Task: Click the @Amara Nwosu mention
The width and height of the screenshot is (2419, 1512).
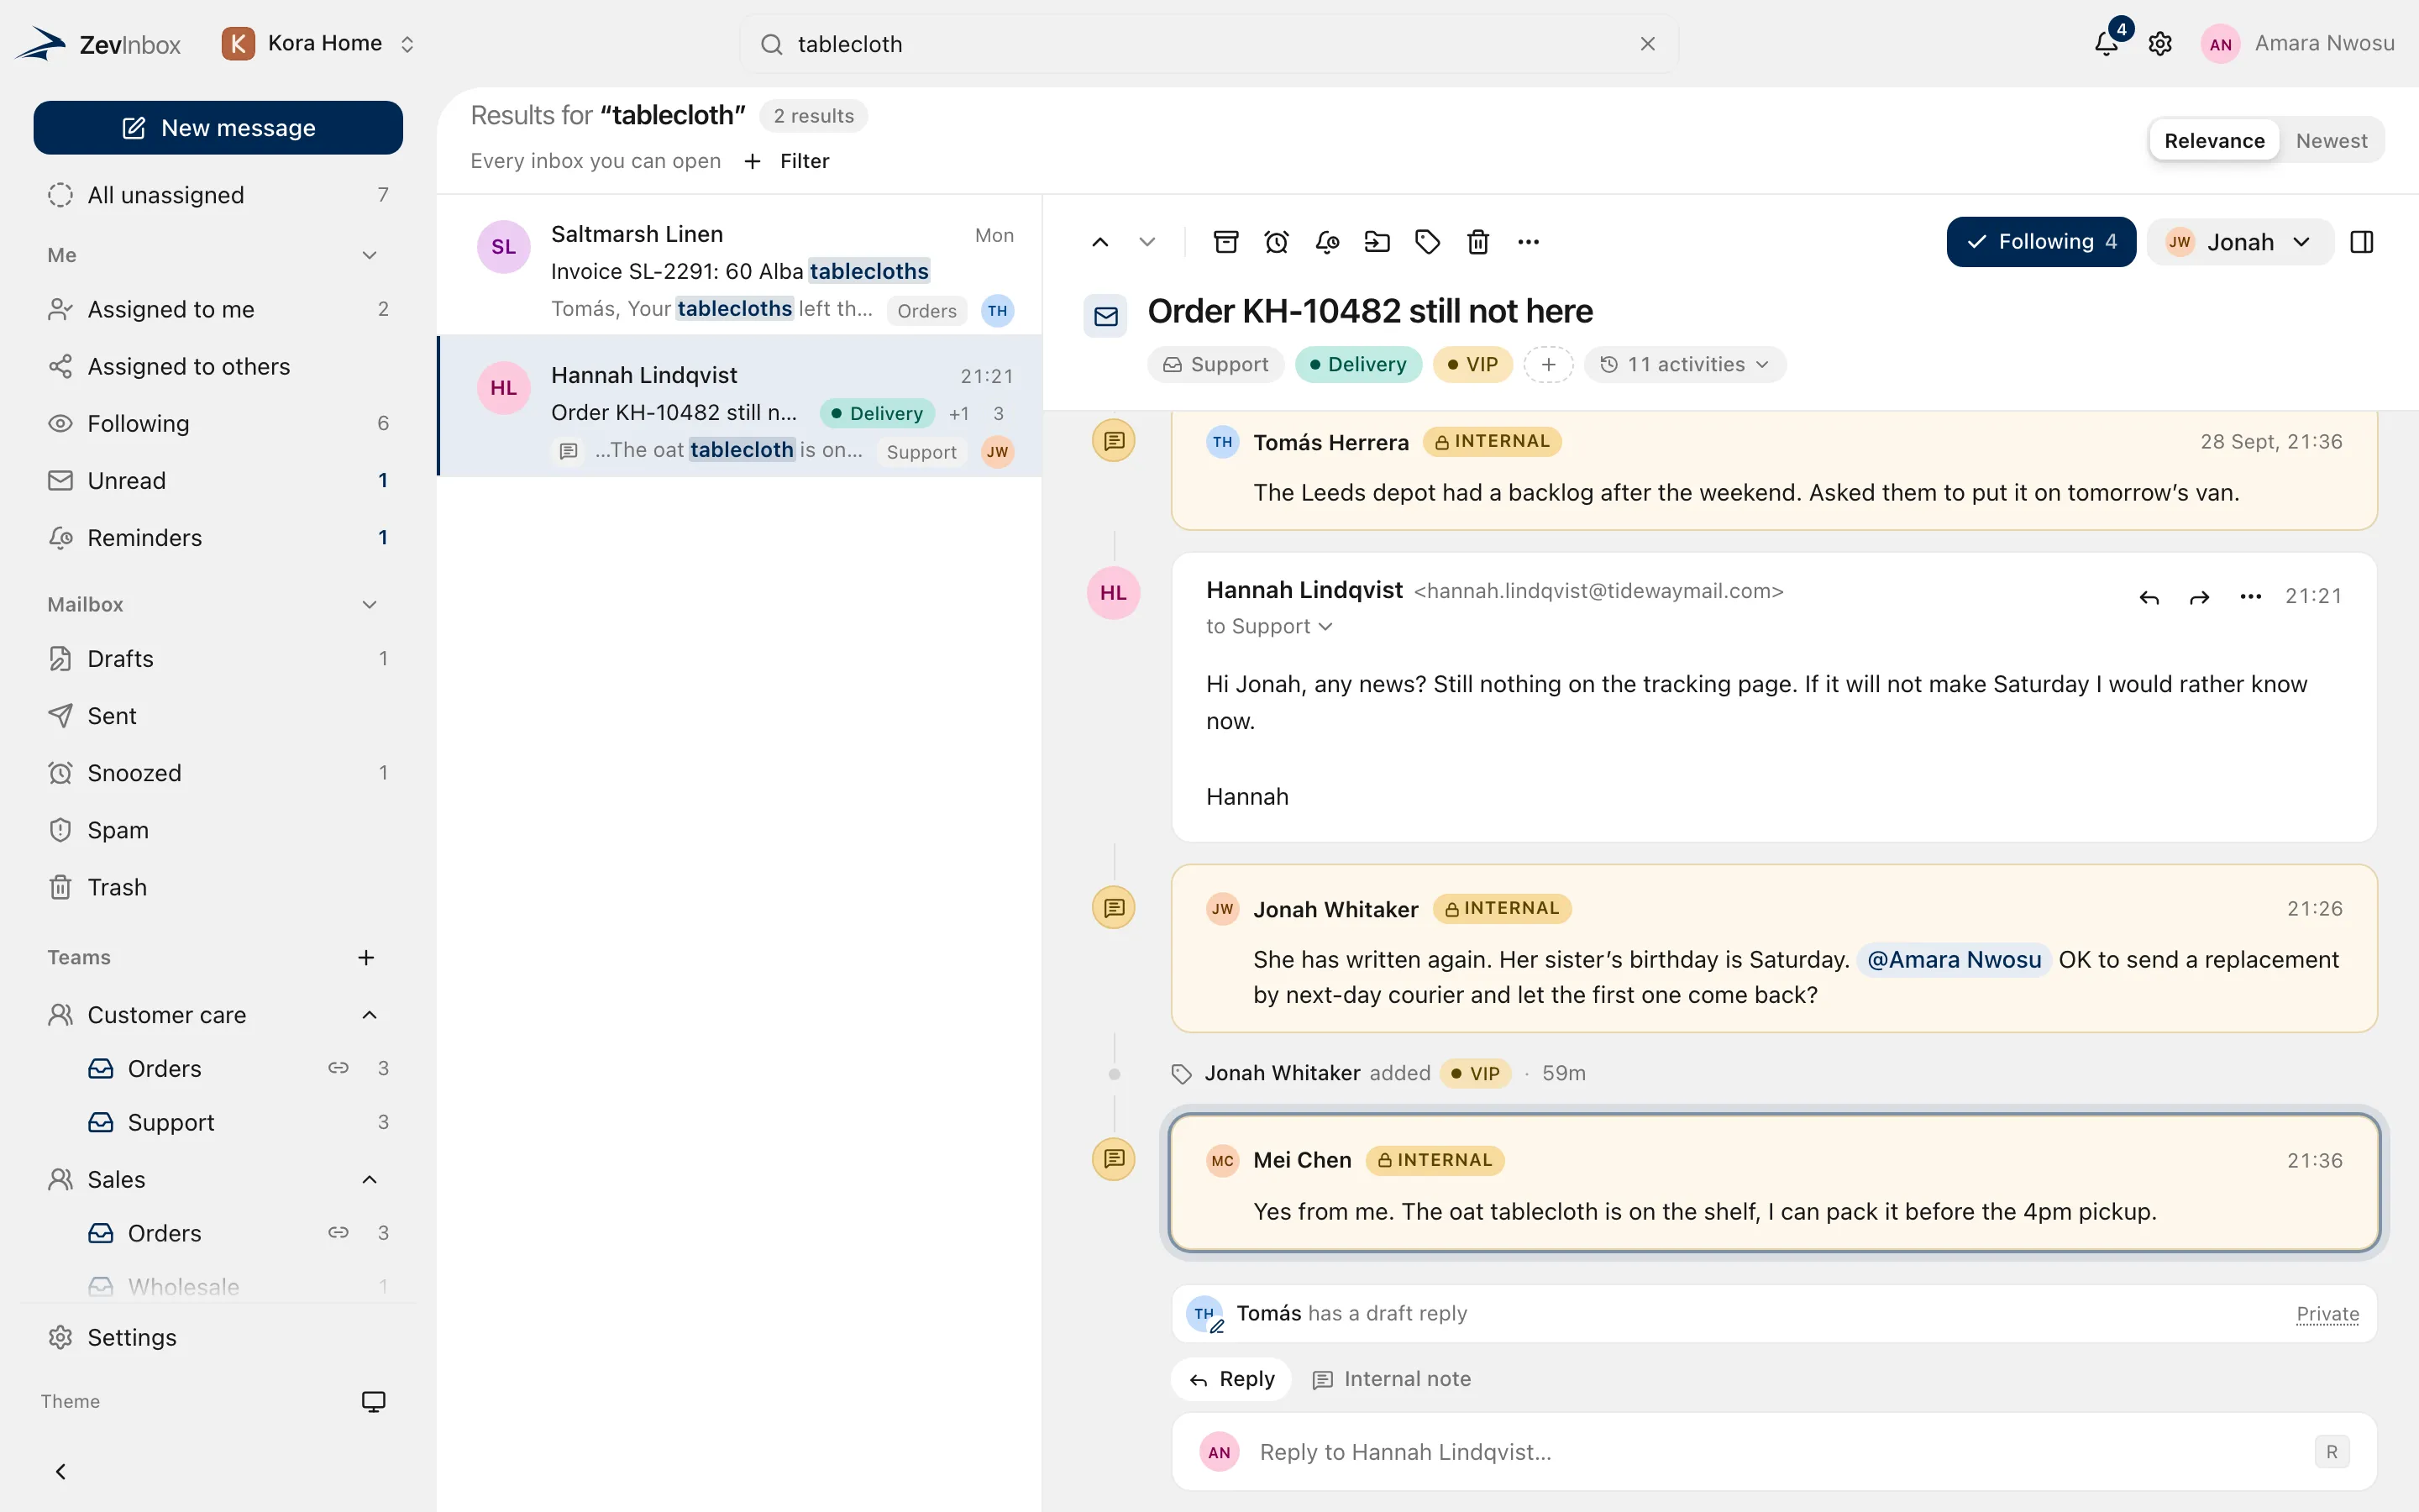Action: (1955, 959)
